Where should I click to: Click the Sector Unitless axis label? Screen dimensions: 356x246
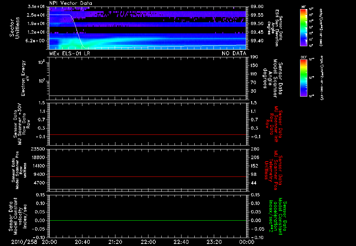pos(14,27)
